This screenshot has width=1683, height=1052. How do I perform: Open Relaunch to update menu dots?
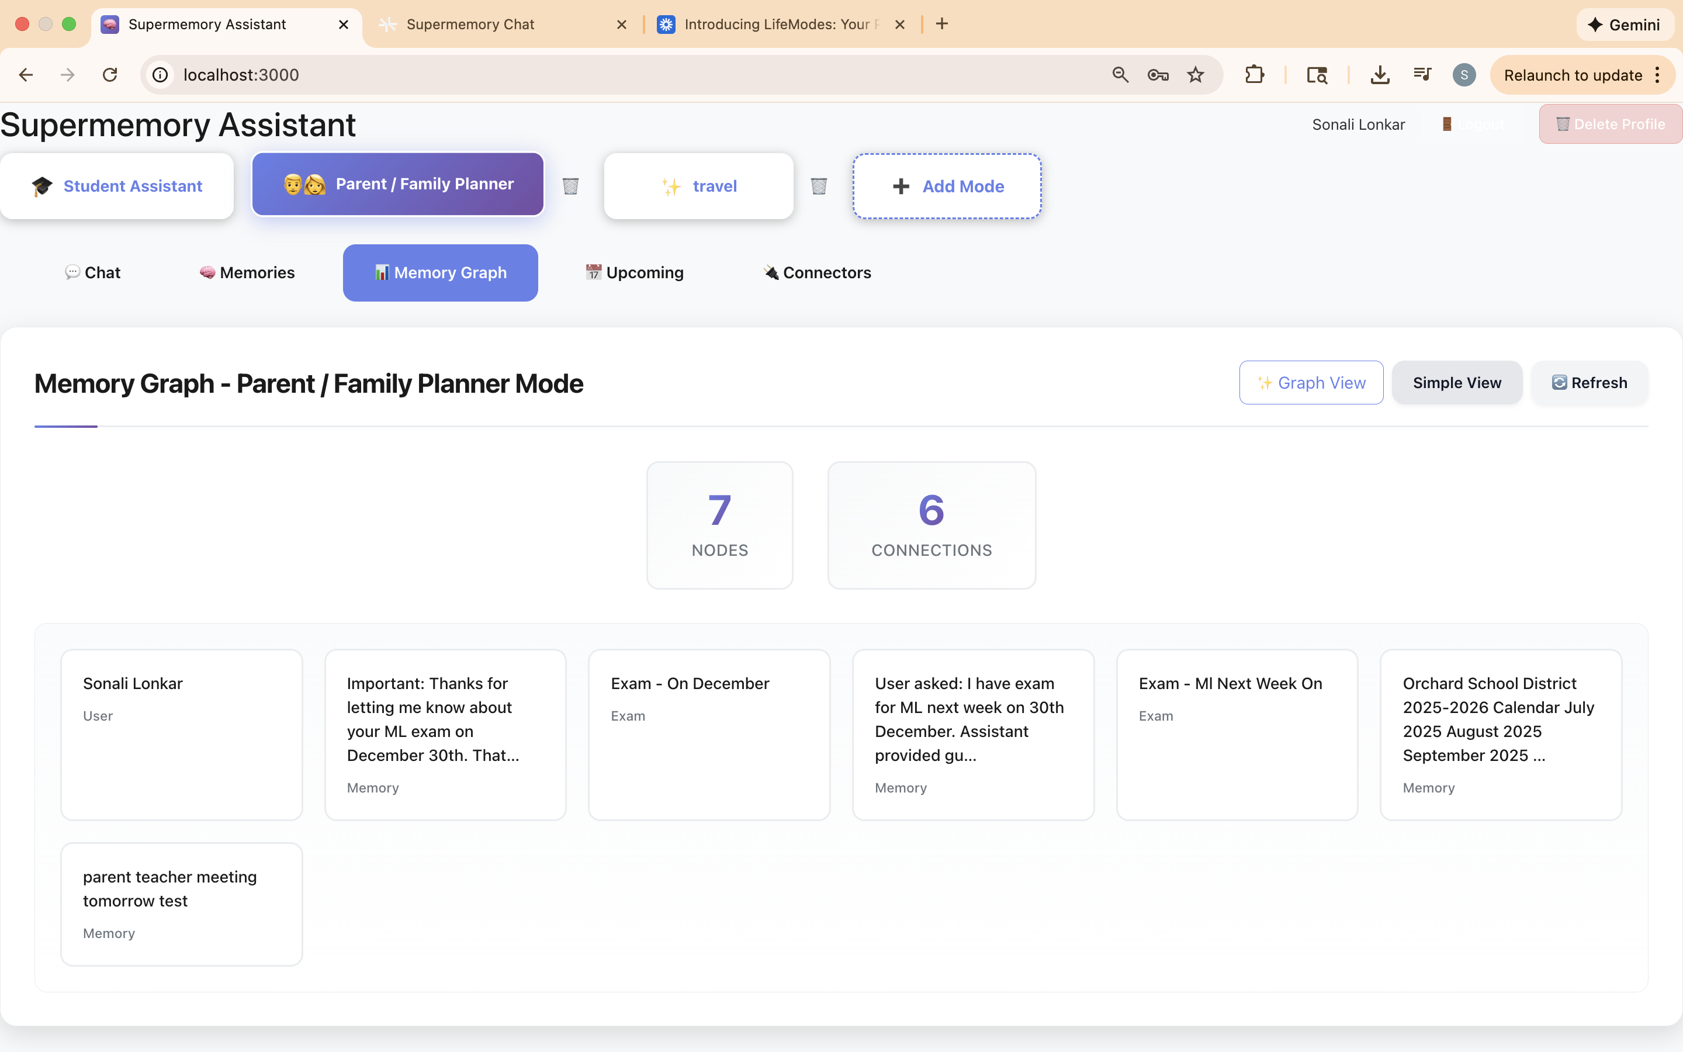pos(1658,75)
